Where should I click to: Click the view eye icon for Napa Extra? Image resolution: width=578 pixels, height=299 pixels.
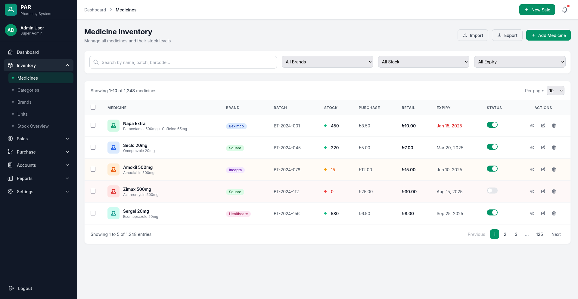(532, 126)
